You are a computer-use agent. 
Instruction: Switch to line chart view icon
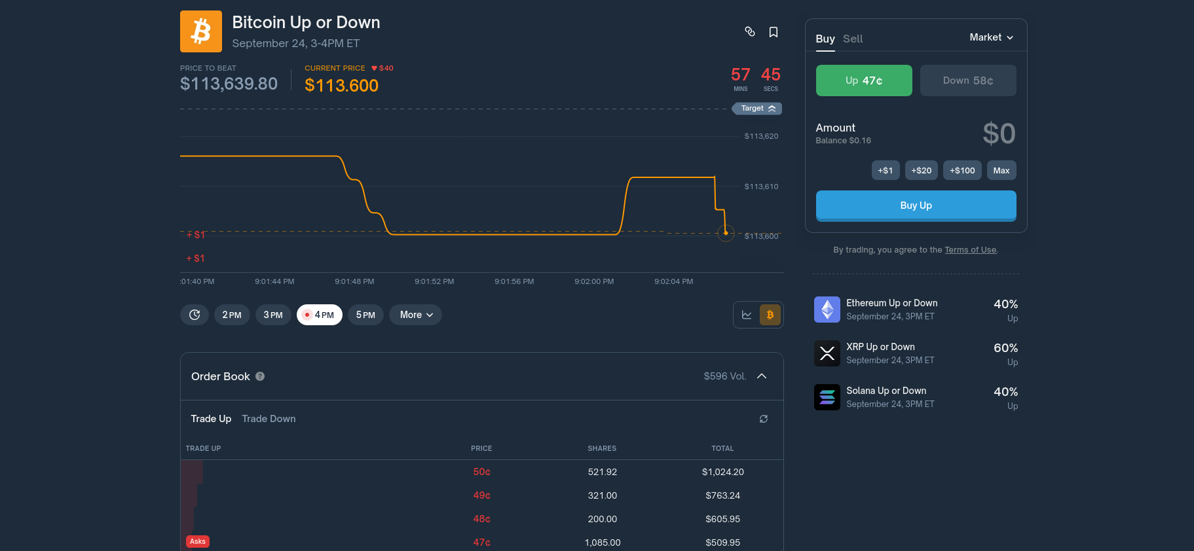pos(747,315)
